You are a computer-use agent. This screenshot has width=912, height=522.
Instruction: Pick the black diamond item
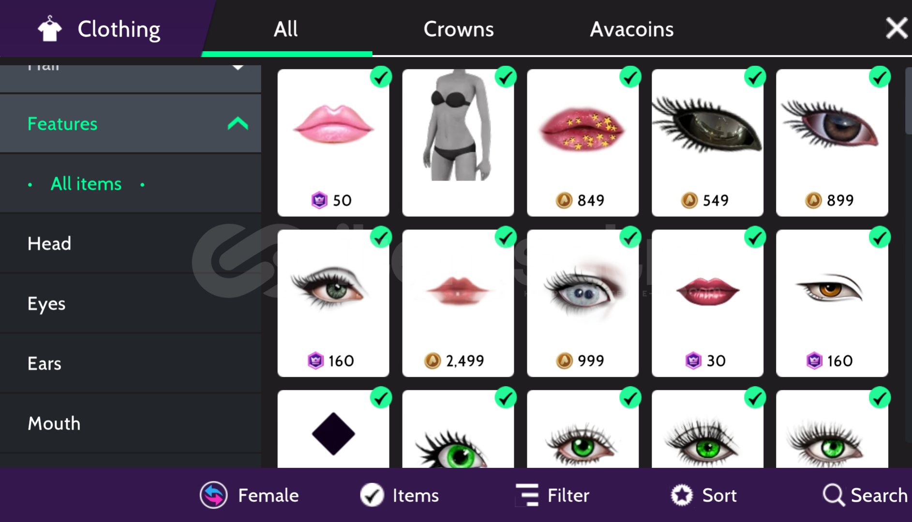tap(333, 429)
